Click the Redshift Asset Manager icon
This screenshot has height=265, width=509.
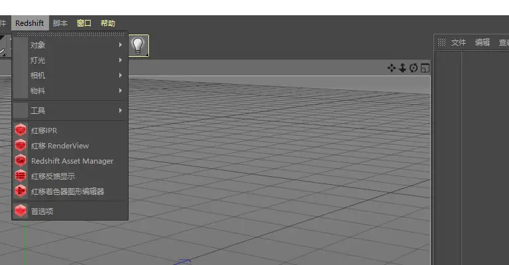tap(21, 161)
